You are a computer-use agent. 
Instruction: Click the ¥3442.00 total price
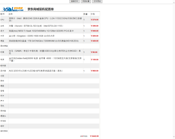click(94, 136)
